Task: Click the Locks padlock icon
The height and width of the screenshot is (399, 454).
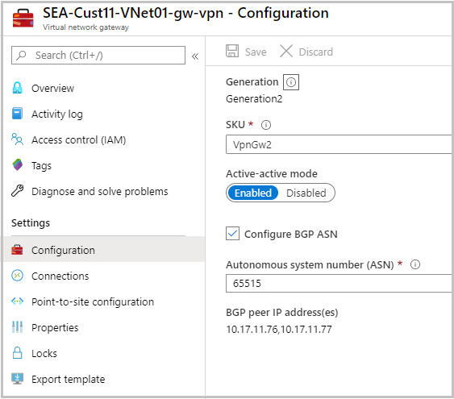Action: click(x=18, y=353)
